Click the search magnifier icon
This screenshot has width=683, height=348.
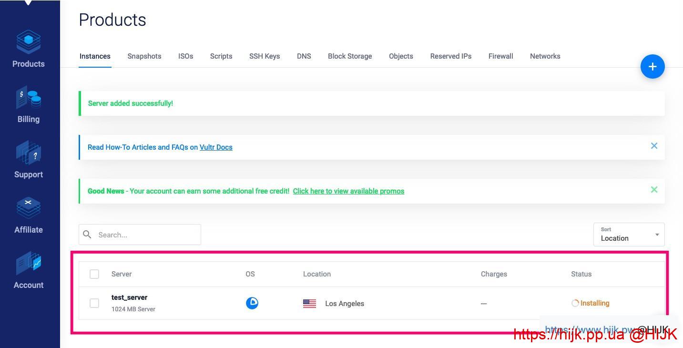87,235
